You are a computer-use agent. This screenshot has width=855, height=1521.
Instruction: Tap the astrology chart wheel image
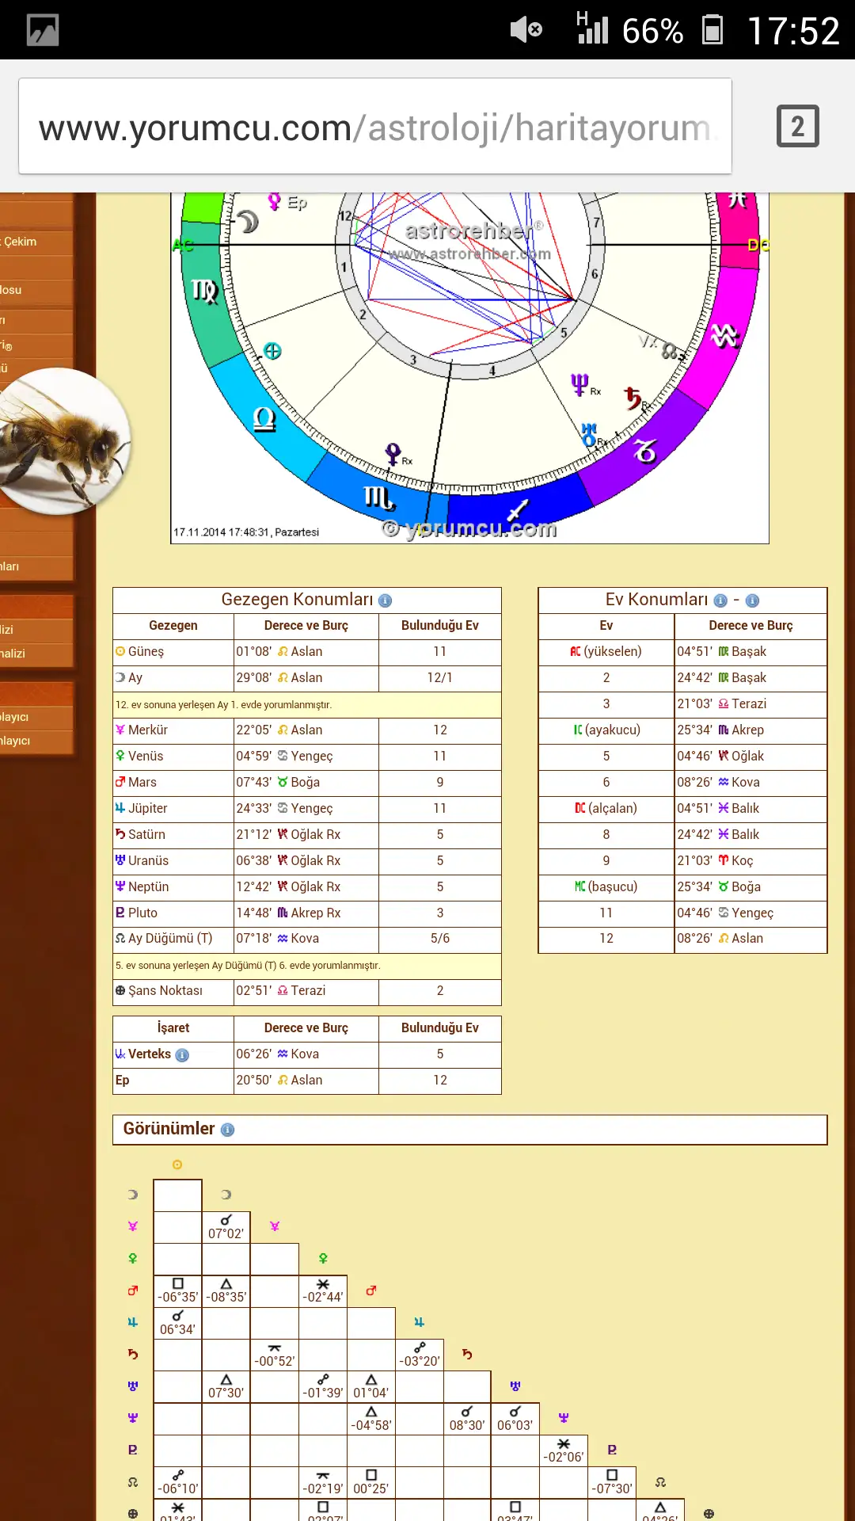[469, 364]
